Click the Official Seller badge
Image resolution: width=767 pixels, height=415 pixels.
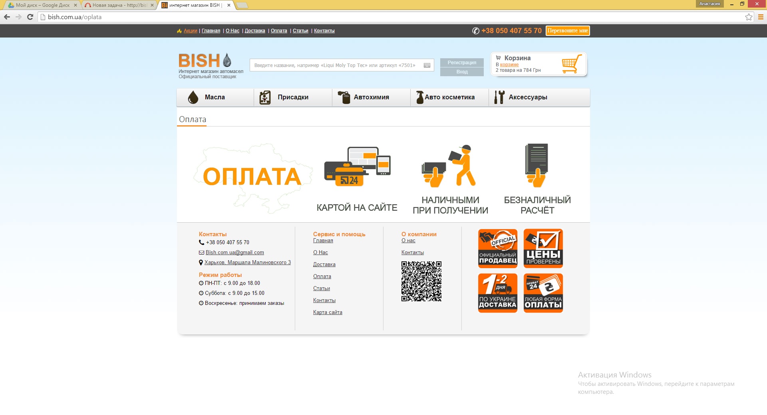[498, 248]
